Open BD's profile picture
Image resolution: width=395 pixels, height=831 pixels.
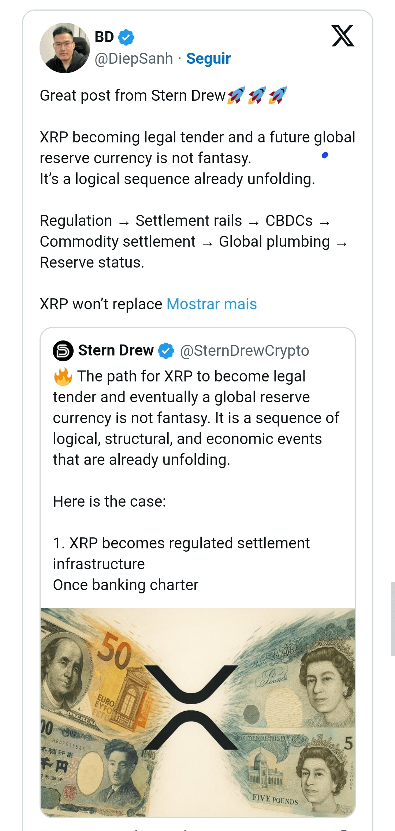point(65,48)
